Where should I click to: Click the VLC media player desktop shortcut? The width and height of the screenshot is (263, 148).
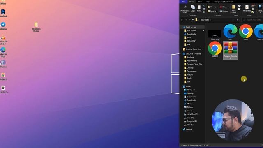click(3, 40)
